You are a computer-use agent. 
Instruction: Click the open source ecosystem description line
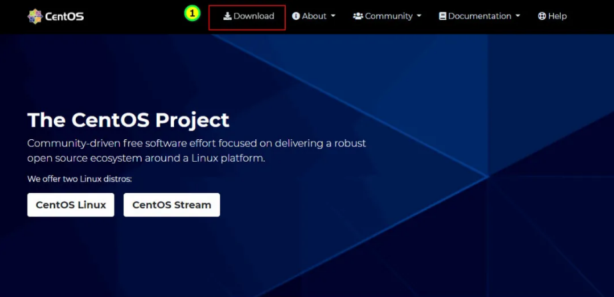[146, 158]
